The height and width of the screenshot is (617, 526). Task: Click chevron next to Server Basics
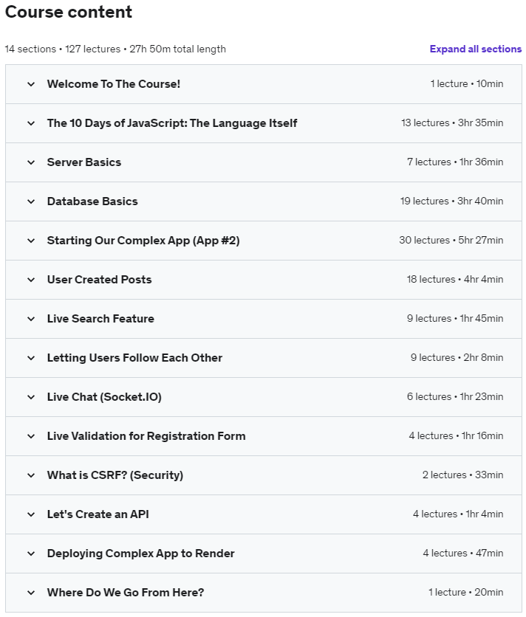[x=31, y=162]
